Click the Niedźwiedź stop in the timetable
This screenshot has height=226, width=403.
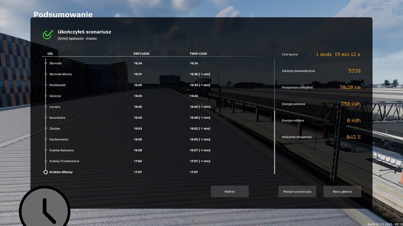point(57,85)
